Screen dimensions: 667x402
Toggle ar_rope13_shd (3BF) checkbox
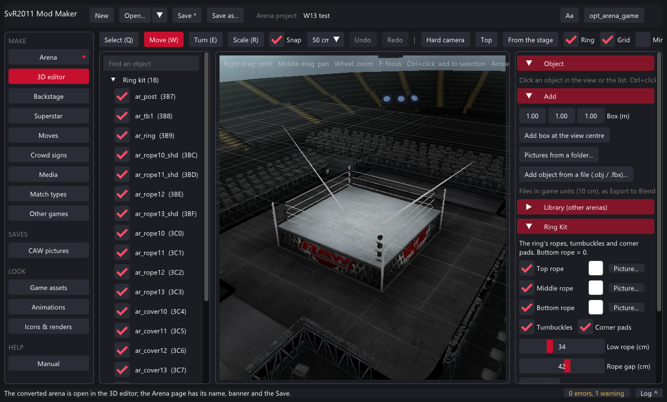tap(122, 214)
